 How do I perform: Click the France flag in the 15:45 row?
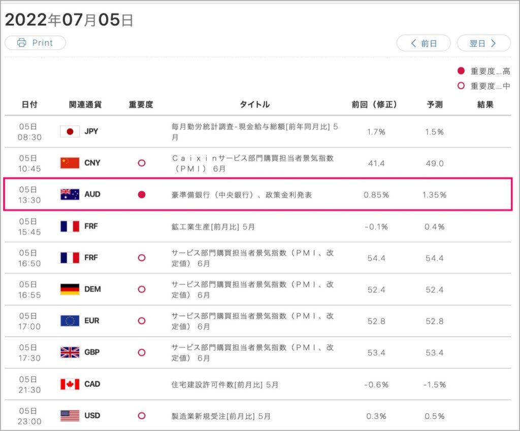70,227
